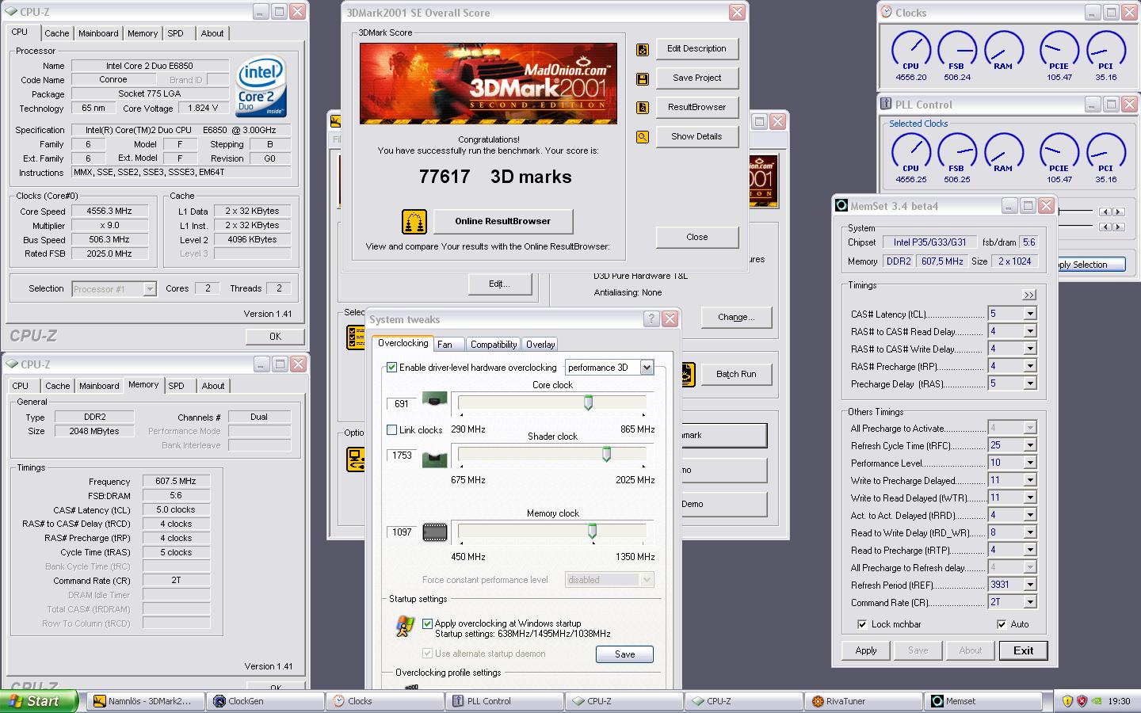Click the yellow security shield tray icon
The width and height of the screenshot is (1141, 713).
(1067, 701)
